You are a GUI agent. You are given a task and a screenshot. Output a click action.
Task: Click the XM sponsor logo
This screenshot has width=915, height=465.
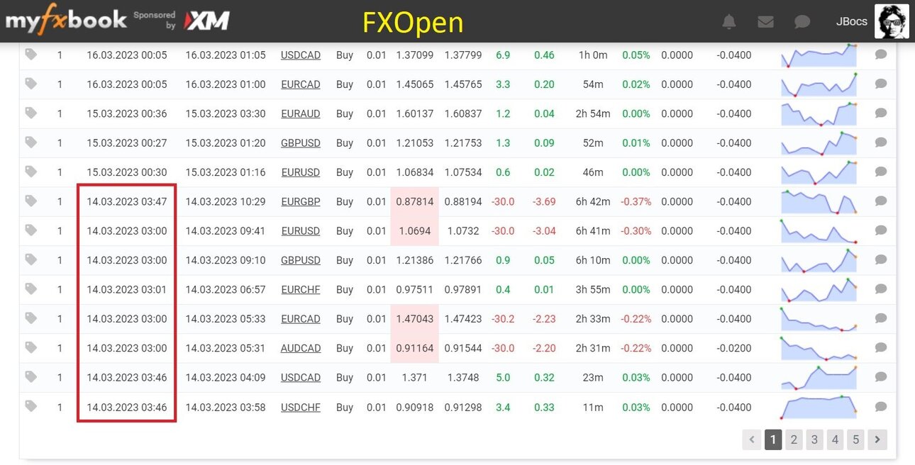click(206, 21)
